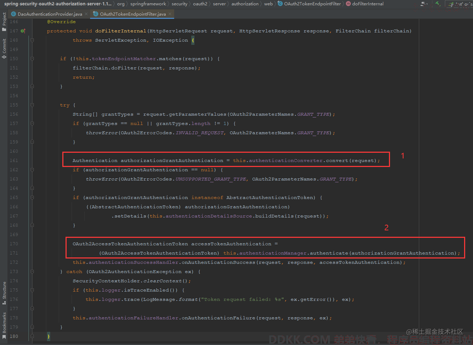Click the doFilterInternal method name in code

121,31
